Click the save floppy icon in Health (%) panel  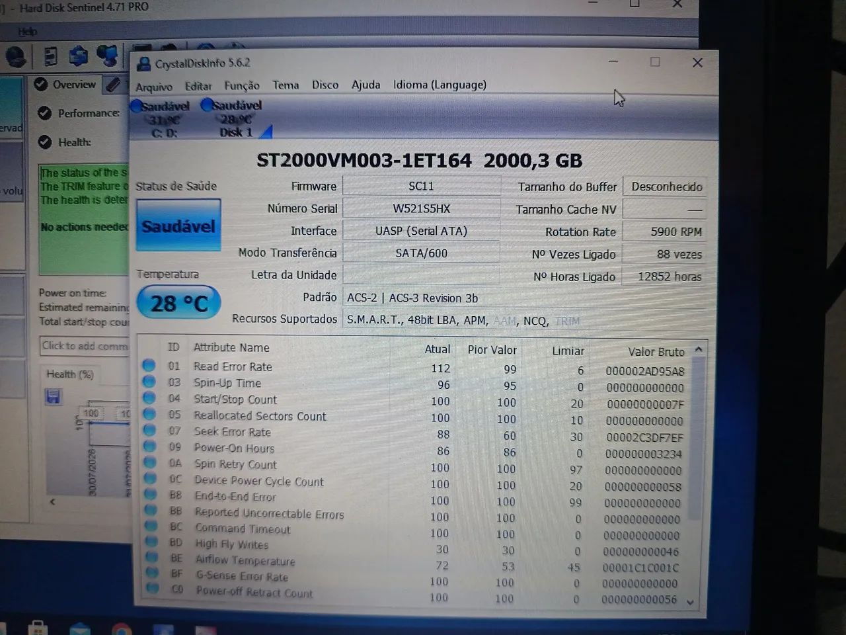(x=54, y=396)
